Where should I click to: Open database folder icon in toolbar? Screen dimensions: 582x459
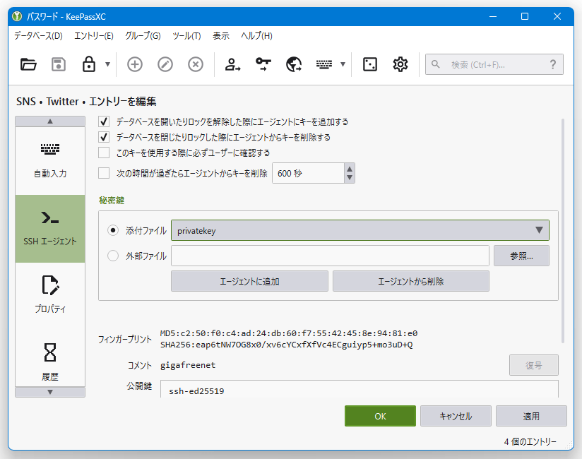[28, 64]
